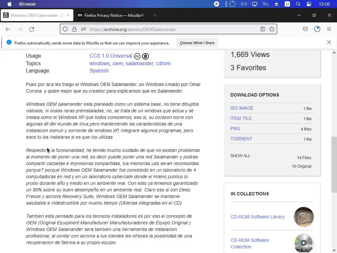Click the code brackets icon in menu bar
The image size is (337, 253).
pos(244,4)
